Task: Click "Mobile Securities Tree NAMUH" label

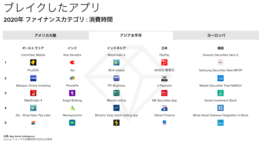Action: click(x=221, y=86)
